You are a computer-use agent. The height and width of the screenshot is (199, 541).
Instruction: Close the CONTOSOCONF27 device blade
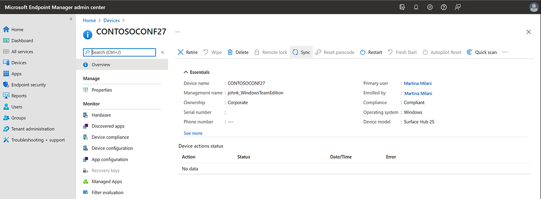(x=529, y=32)
